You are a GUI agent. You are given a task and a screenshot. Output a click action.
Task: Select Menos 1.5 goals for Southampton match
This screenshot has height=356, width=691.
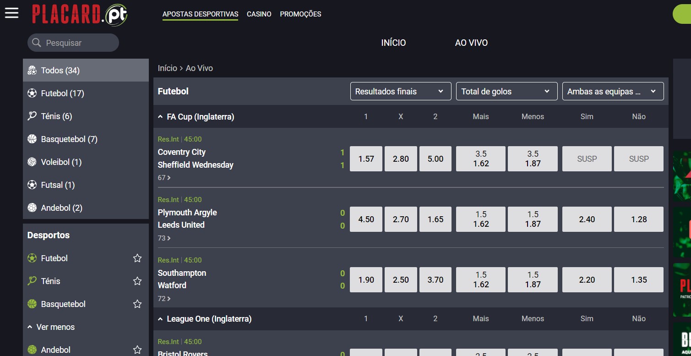point(533,279)
